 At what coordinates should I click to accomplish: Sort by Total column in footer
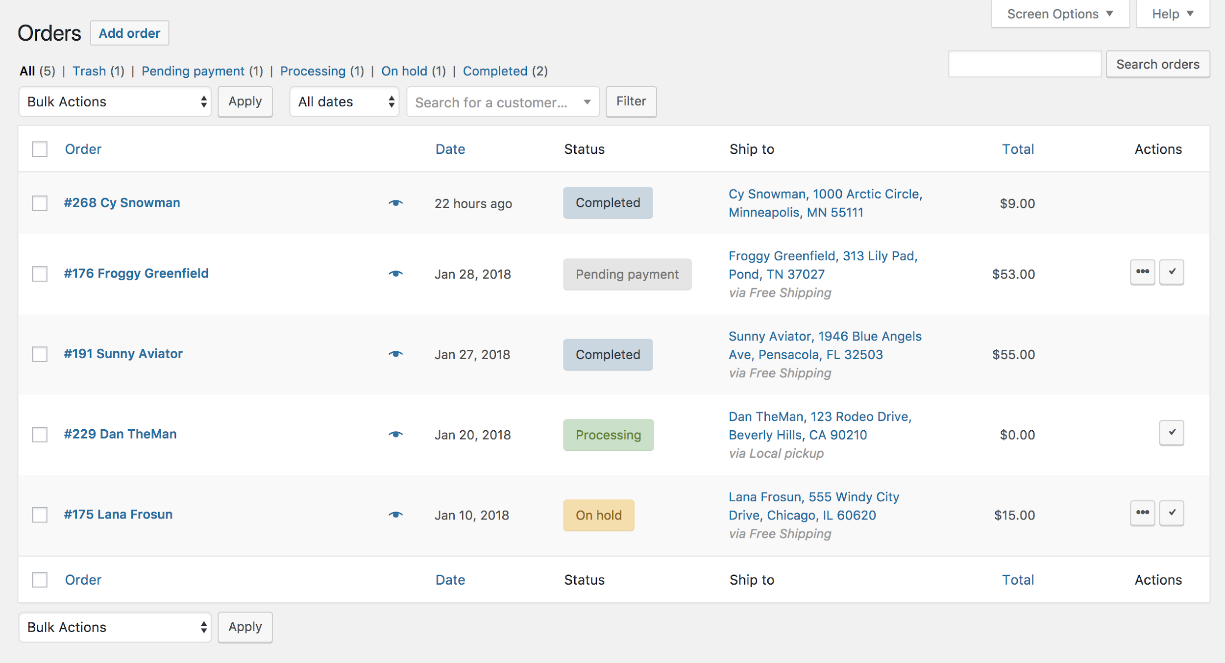click(x=1018, y=580)
